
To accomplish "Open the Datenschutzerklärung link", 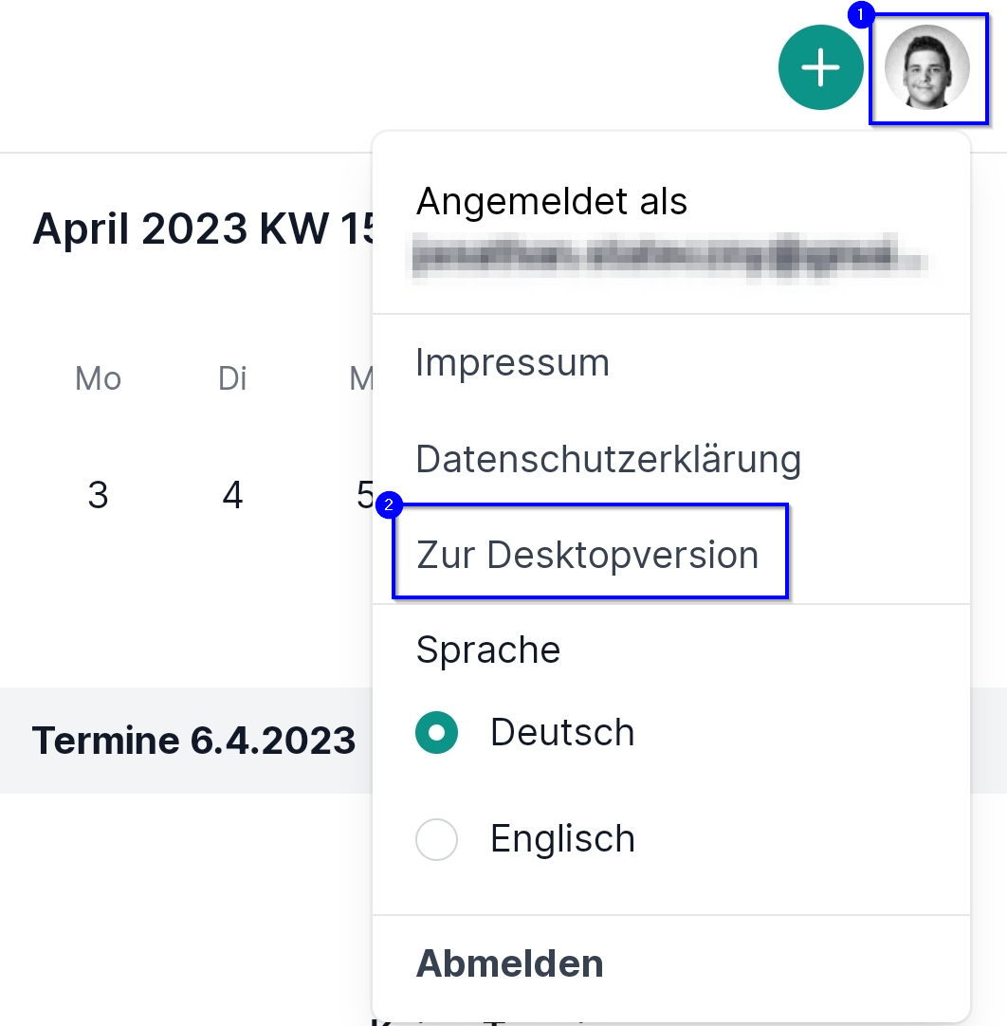I will 608,459.
